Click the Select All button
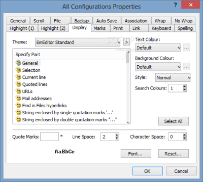Viewport: 203px width, 182px height. (x=174, y=121)
